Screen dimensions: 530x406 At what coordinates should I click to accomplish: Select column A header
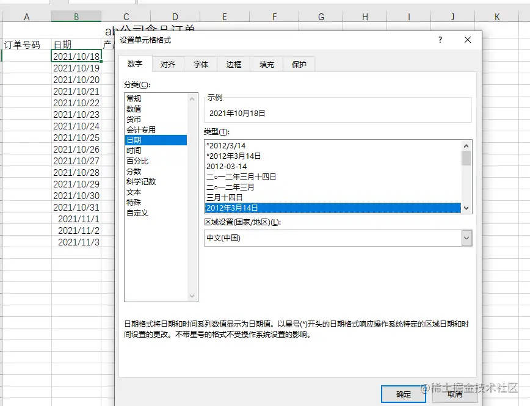click(x=27, y=16)
